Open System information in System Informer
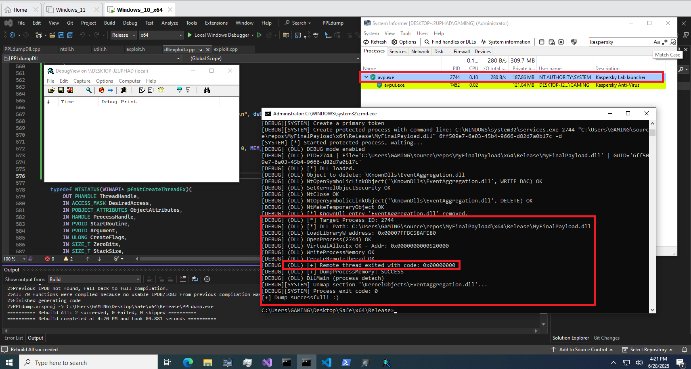The height and width of the screenshot is (369, 691). tap(505, 42)
